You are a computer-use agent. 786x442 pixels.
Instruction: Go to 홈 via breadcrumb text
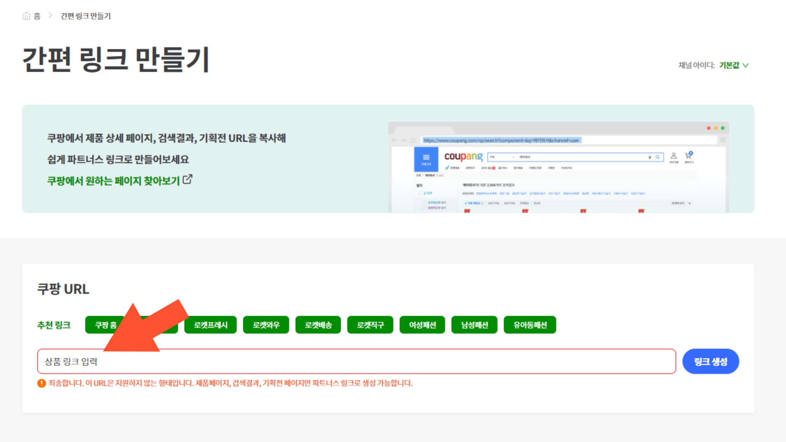pos(37,16)
